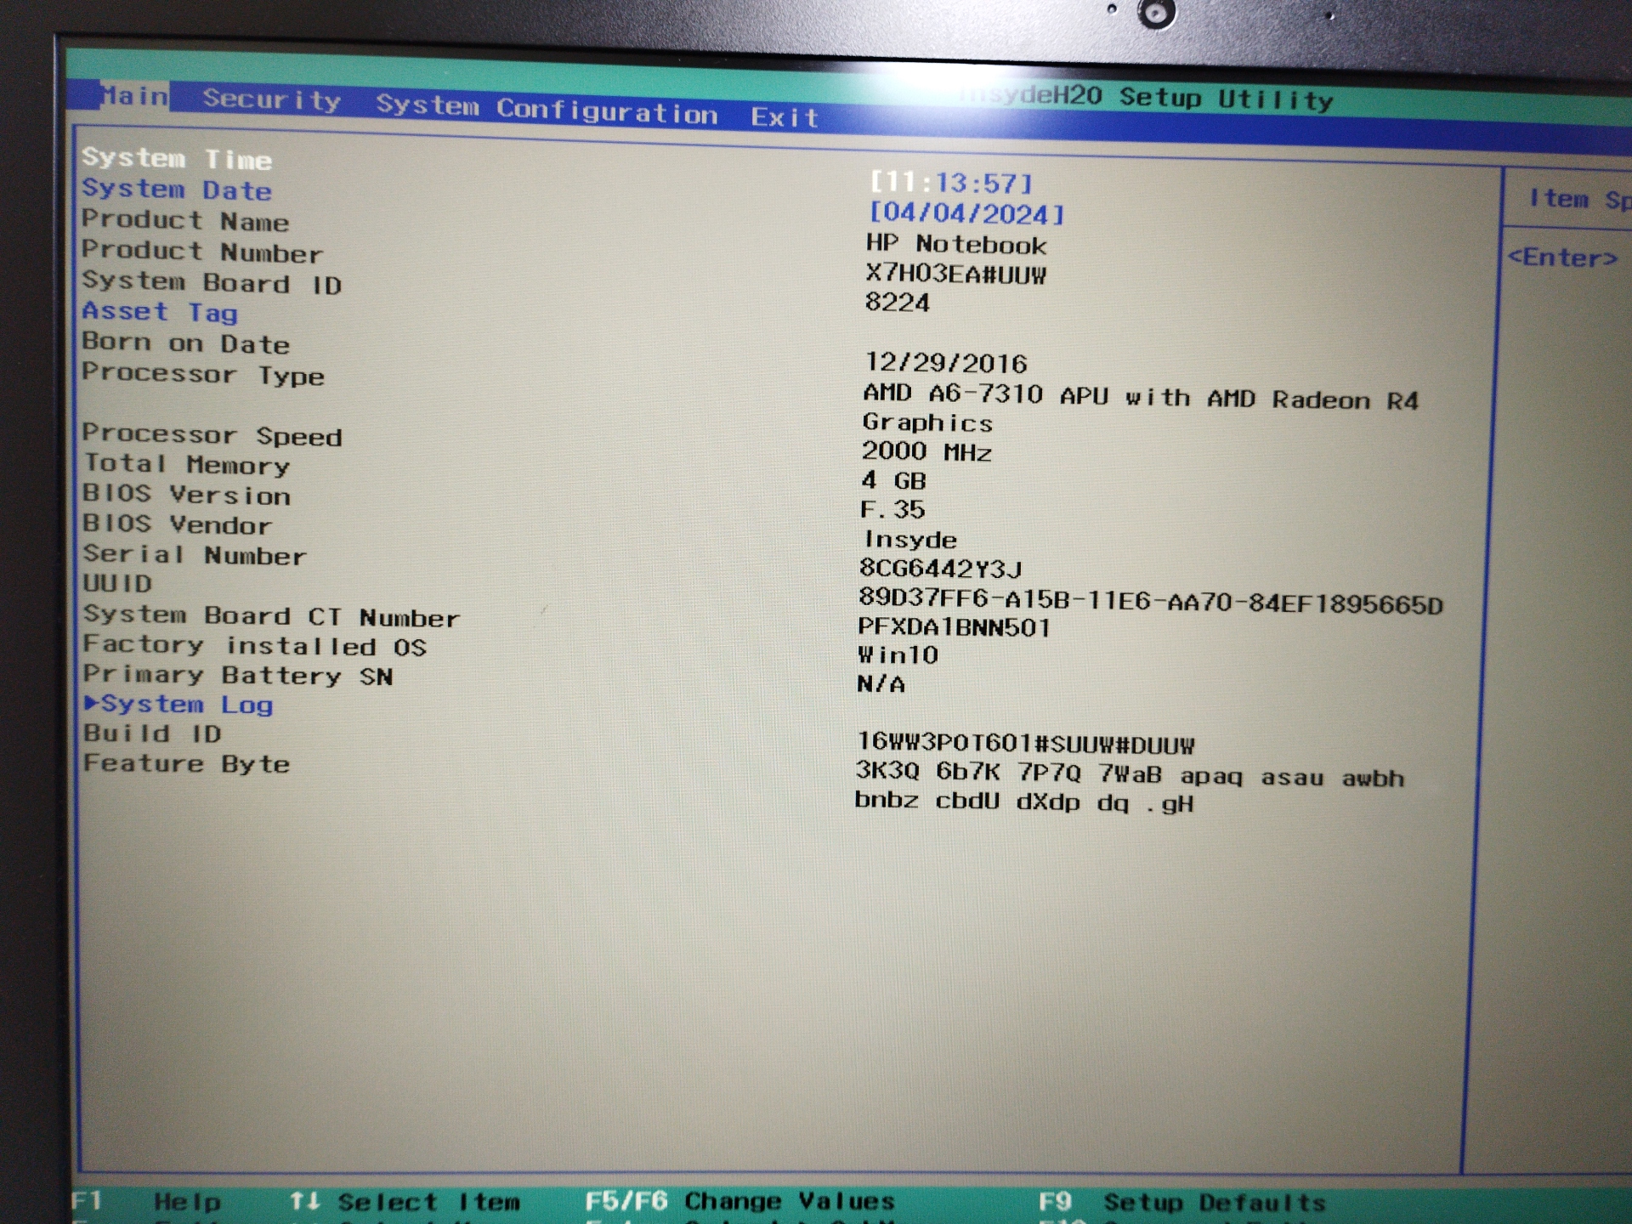1632x1224 pixels.
Task: Click the Processor Speed label
Action: (x=212, y=434)
